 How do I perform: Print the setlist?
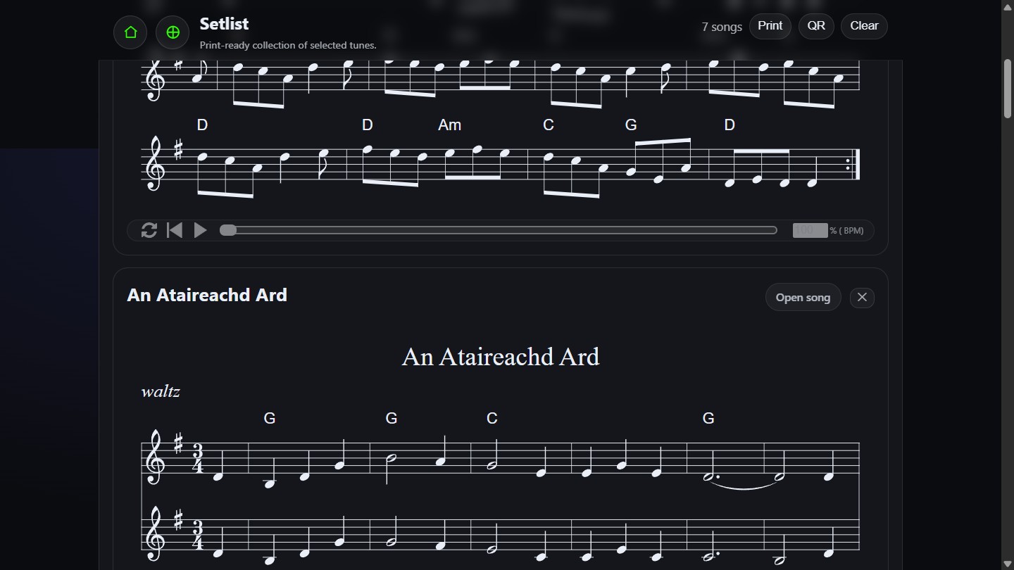point(770,25)
